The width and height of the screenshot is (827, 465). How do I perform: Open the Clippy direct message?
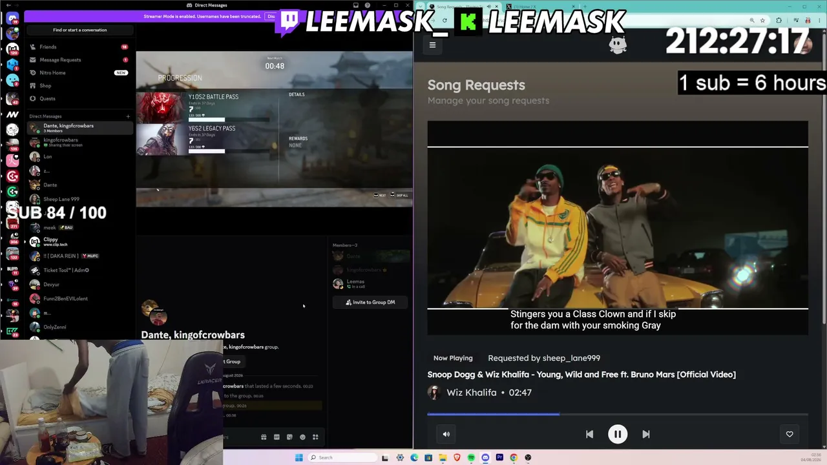(x=80, y=242)
